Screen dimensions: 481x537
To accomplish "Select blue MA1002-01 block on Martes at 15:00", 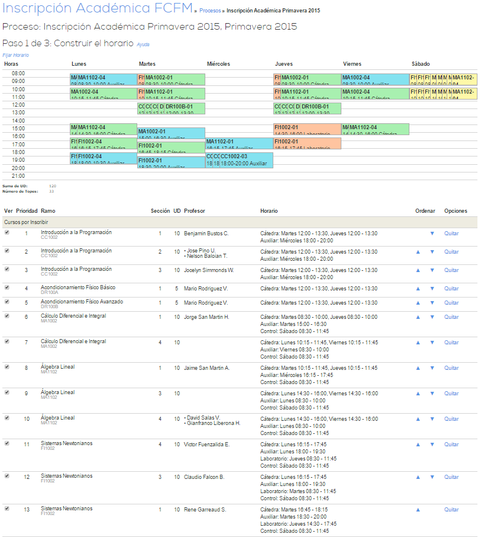I will pos(171,133).
